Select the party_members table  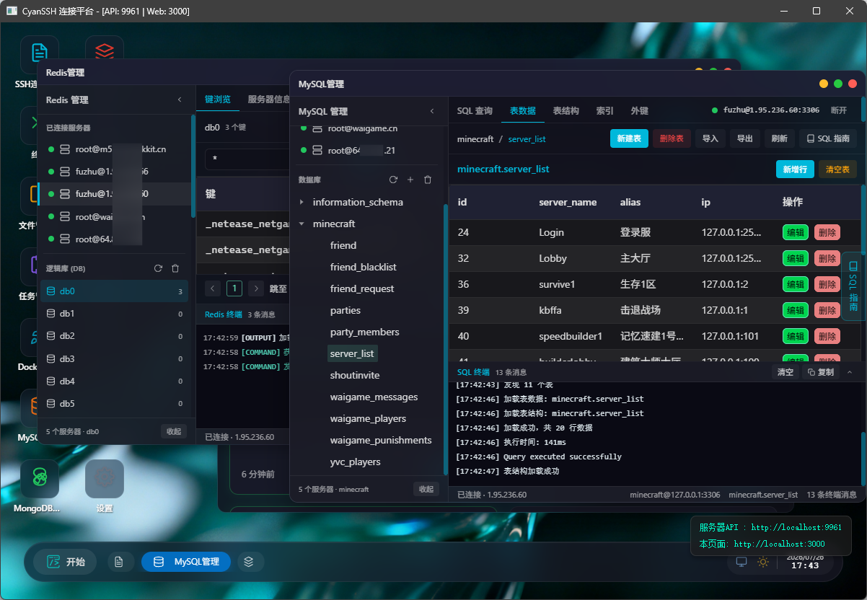pyautogui.click(x=365, y=332)
